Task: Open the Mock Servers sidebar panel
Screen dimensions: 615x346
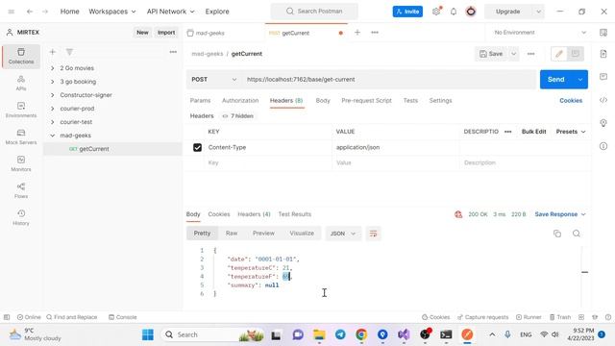Action: (x=21, y=136)
